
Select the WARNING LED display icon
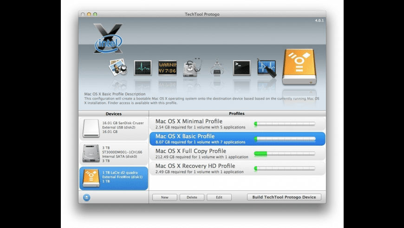click(x=168, y=67)
